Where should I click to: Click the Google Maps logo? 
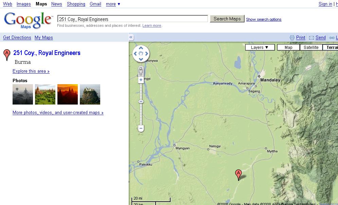point(28,20)
